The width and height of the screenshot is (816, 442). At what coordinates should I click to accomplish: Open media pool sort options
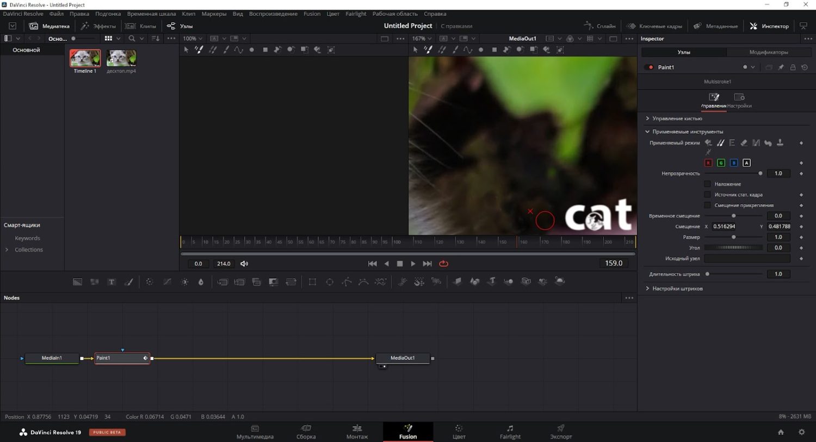[x=156, y=39]
